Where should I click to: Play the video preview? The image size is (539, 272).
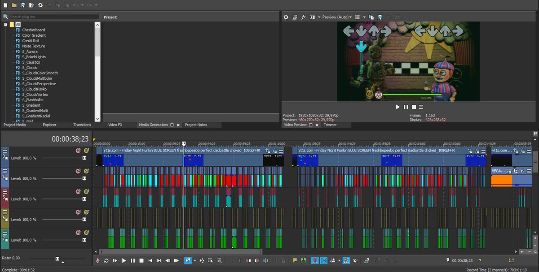[x=398, y=107]
